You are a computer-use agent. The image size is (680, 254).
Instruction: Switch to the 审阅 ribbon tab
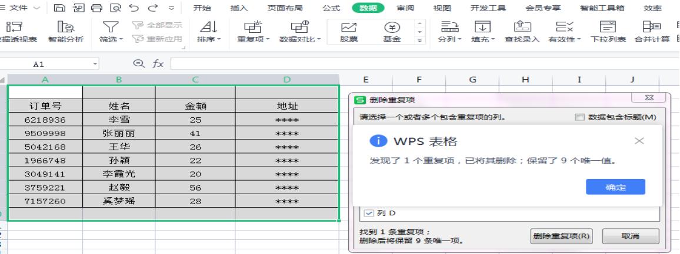[x=405, y=8]
